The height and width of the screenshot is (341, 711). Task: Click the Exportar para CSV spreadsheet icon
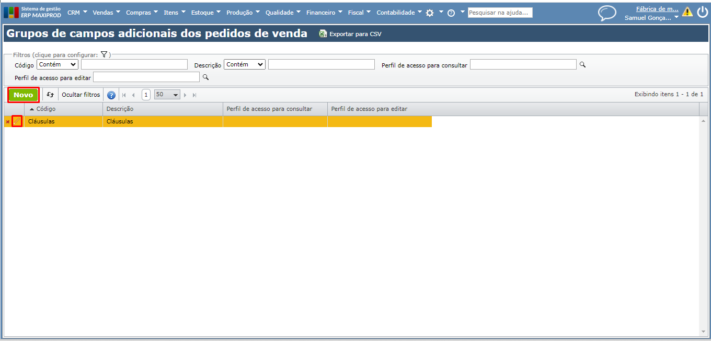(x=323, y=34)
